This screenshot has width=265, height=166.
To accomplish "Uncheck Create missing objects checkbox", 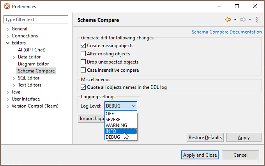I will point(83,46).
